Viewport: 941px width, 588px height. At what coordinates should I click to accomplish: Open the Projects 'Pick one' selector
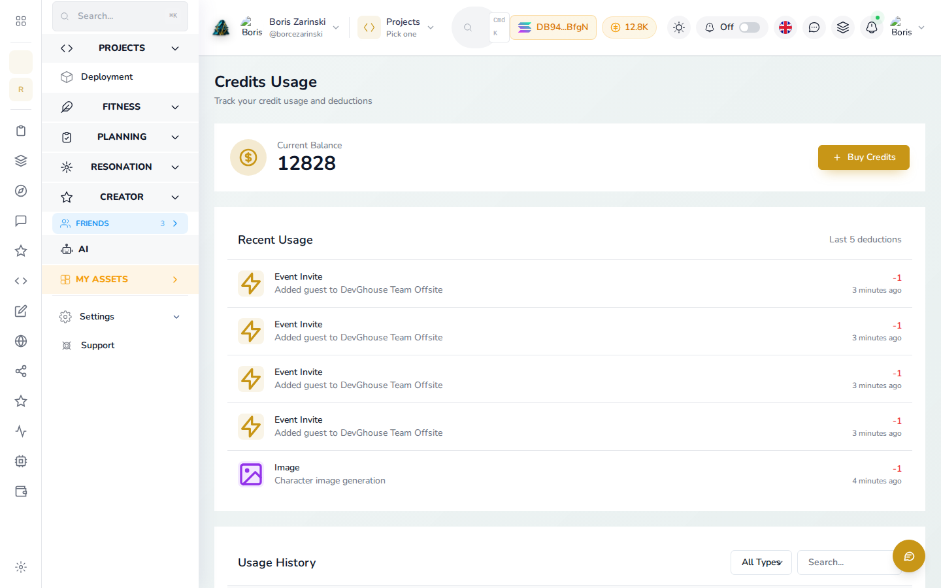(x=397, y=27)
